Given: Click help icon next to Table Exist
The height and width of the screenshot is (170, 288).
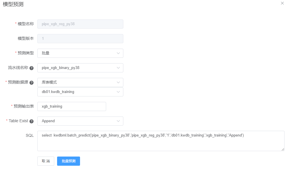Looking at the screenshot, I should 32,121.
